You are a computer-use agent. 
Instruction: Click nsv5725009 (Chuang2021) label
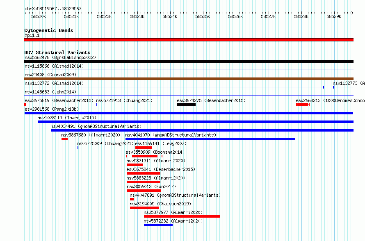pos(105,143)
